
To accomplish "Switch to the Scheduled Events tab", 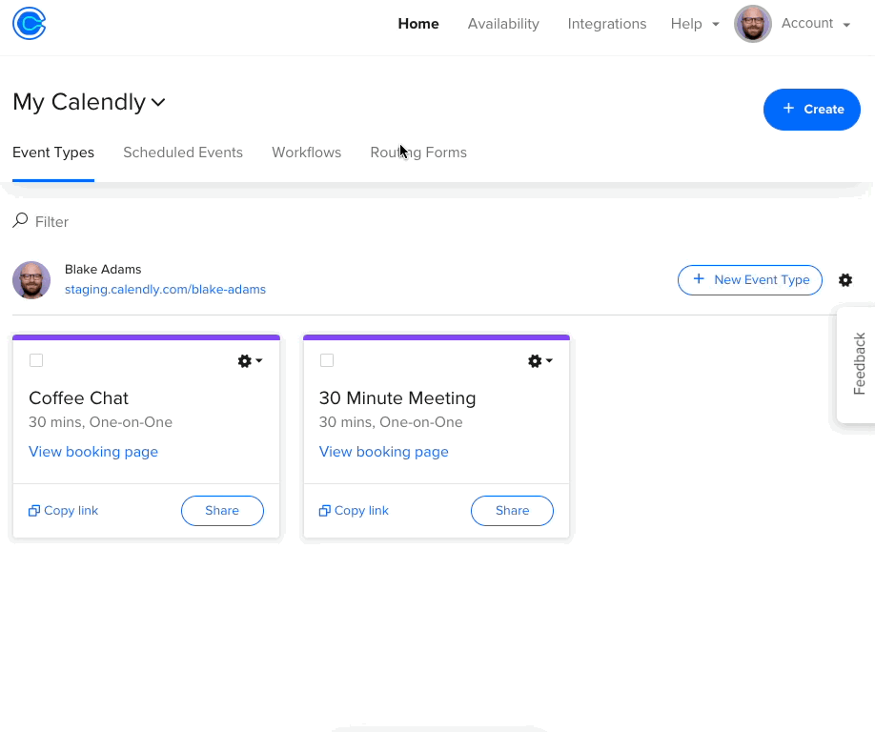I will 183,152.
